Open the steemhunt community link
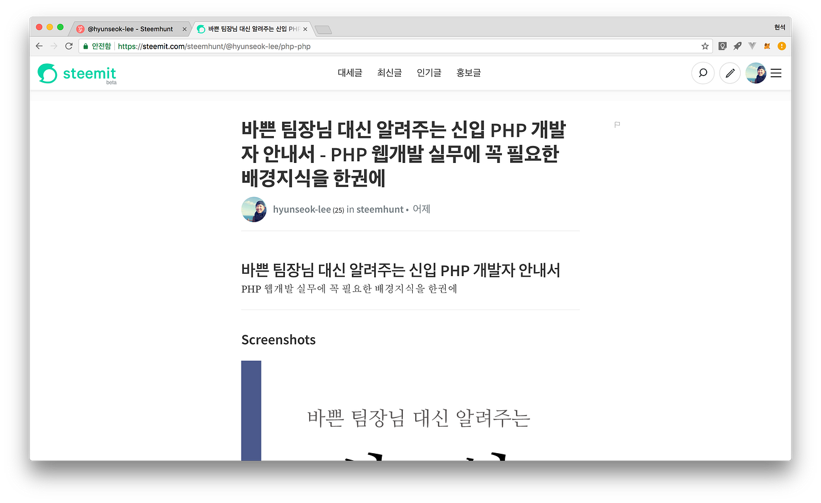This screenshot has height=503, width=821. point(380,209)
